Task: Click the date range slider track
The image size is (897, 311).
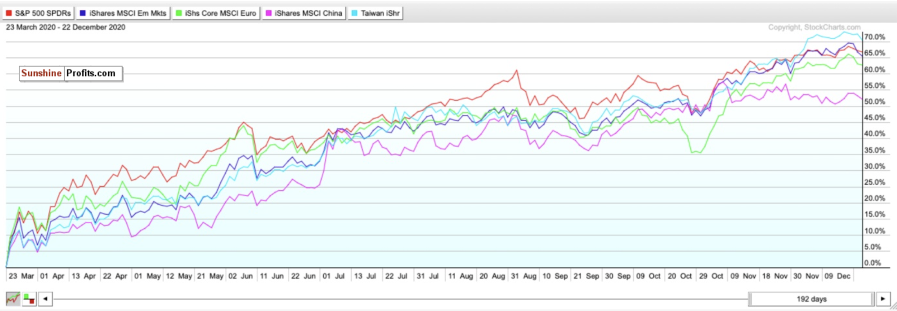Action: coord(400,299)
